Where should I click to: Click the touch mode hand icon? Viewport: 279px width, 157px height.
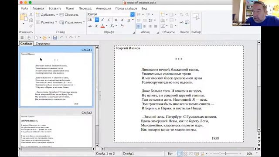29,38
